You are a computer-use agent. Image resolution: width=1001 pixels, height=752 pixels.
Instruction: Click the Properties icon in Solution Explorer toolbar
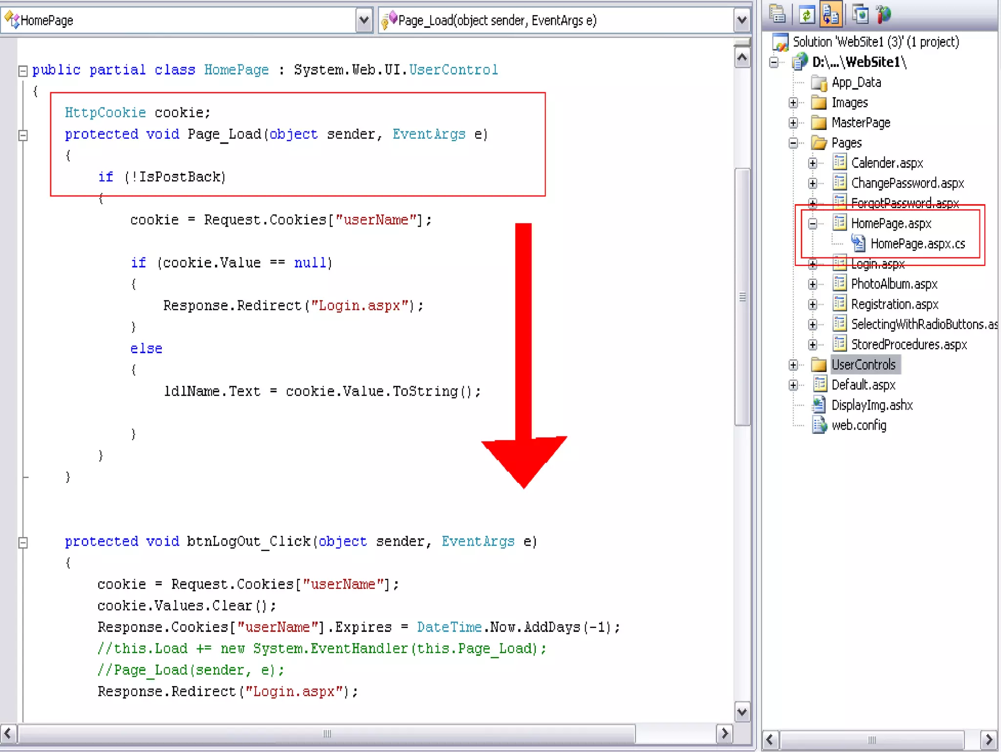pyautogui.click(x=777, y=15)
